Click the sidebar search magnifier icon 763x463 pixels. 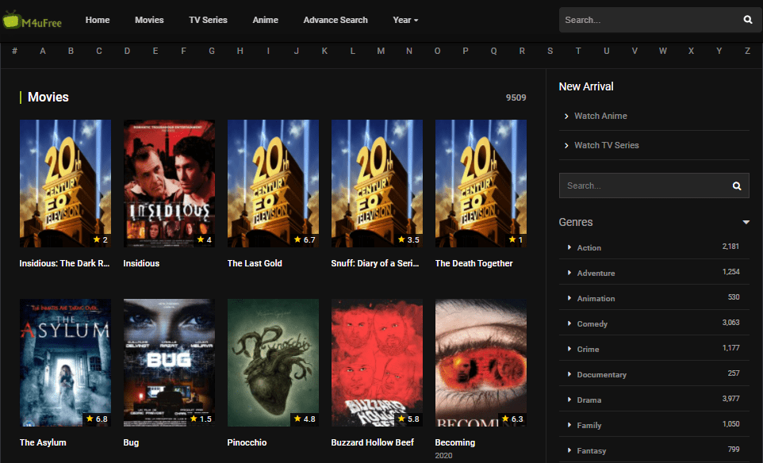click(x=737, y=186)
